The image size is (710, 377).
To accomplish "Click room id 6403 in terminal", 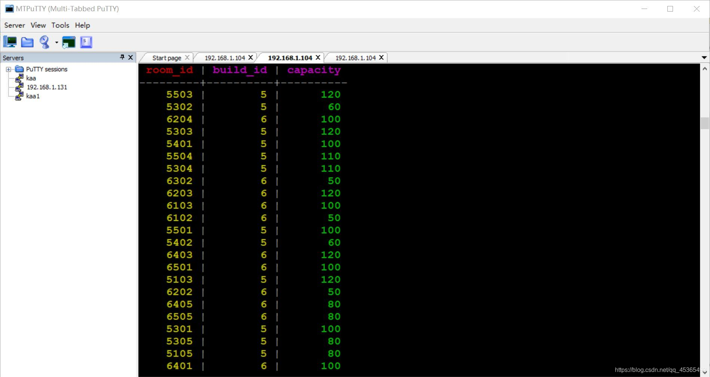I will coord(180,255).
